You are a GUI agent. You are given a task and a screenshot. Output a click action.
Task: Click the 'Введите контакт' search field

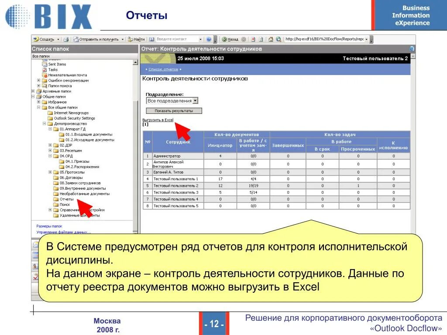coord(177,39)
